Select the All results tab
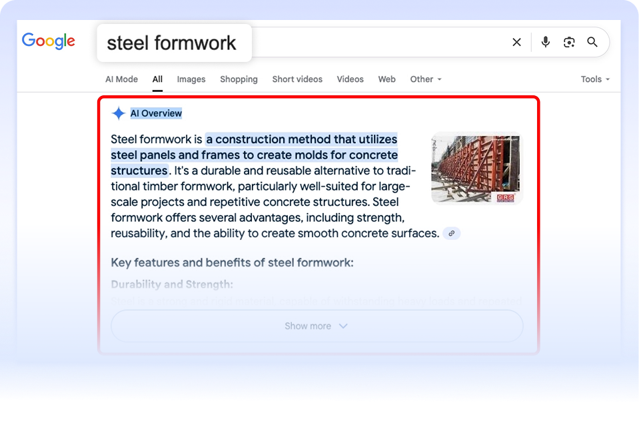 coord(157,79)
